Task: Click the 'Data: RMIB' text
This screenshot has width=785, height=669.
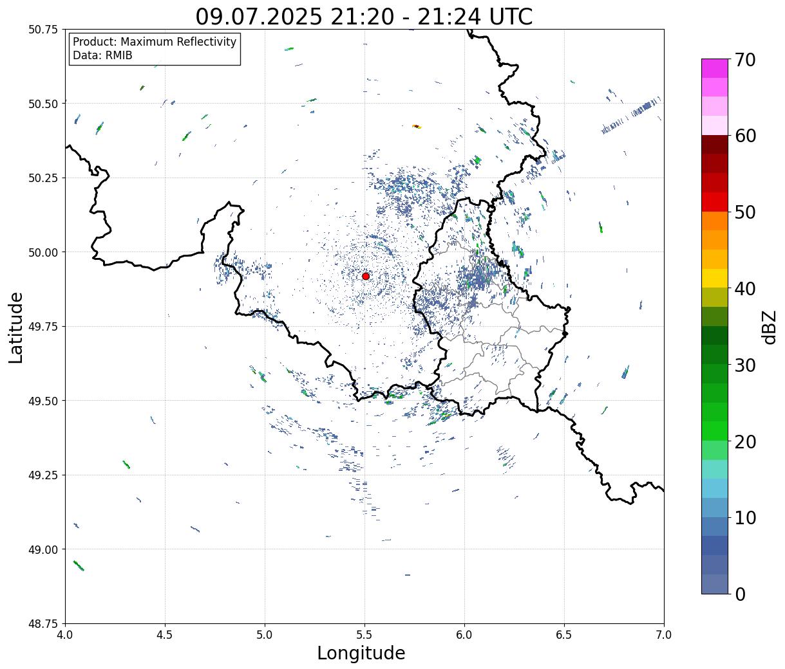Action: point(102,56)
